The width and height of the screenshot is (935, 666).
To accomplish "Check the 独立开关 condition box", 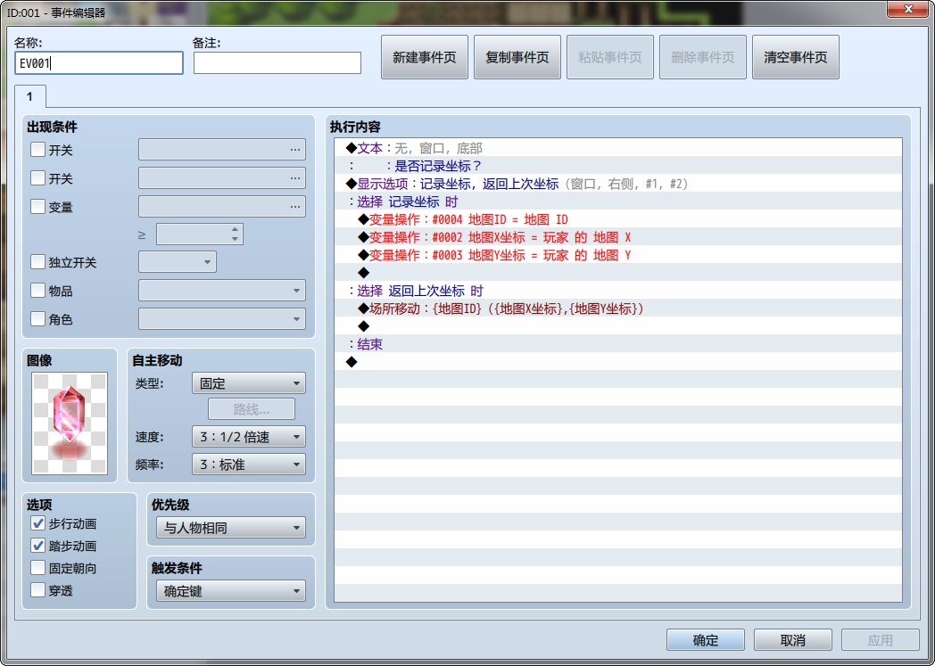I will click(37, 262).
